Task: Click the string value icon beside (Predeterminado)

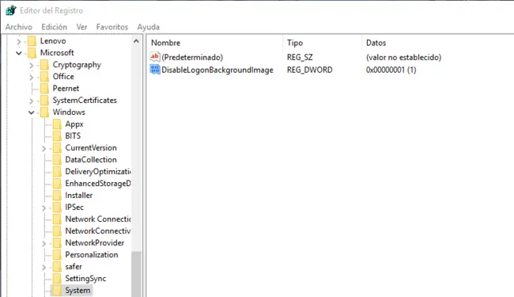Action: click(x=155, y=57)
